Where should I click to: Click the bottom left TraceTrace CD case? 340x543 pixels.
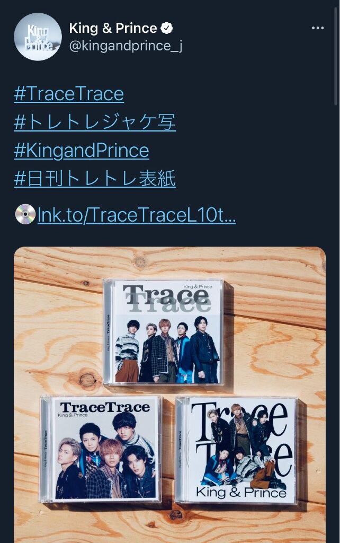click(100, 449)
